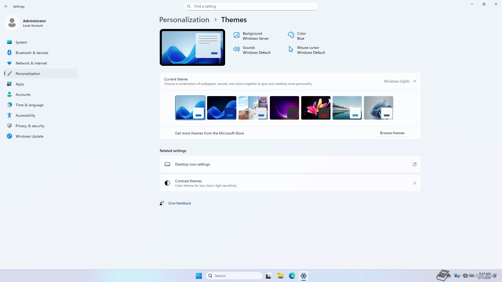Viewport: 502px width, 282px height.
Task: Open the Color palette icon
Action: tap(291, 35)
